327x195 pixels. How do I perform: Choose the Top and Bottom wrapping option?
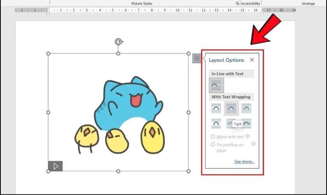click(x=216, y=124)
